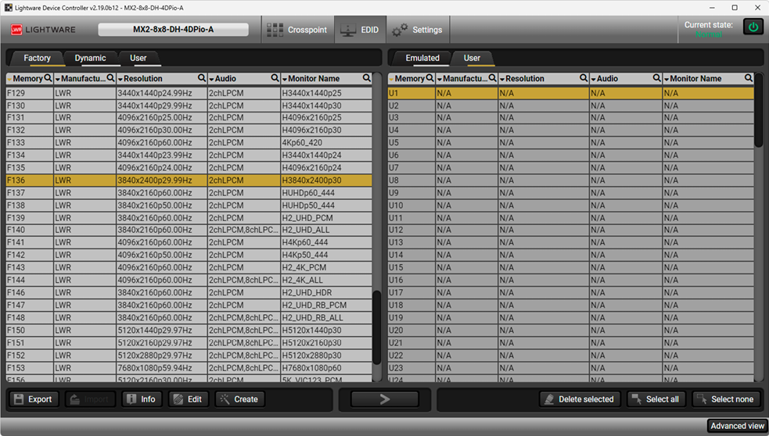Expand the right Audio column sort arrow
The height and width of the screenshot is (436, 769).
coord(594,79)
